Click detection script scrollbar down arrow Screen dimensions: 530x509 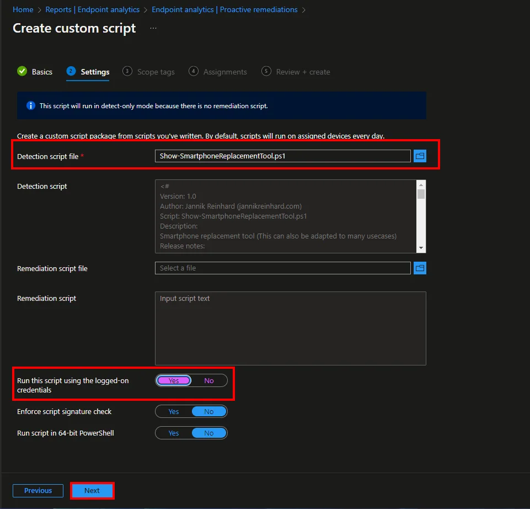pos(421,248)
